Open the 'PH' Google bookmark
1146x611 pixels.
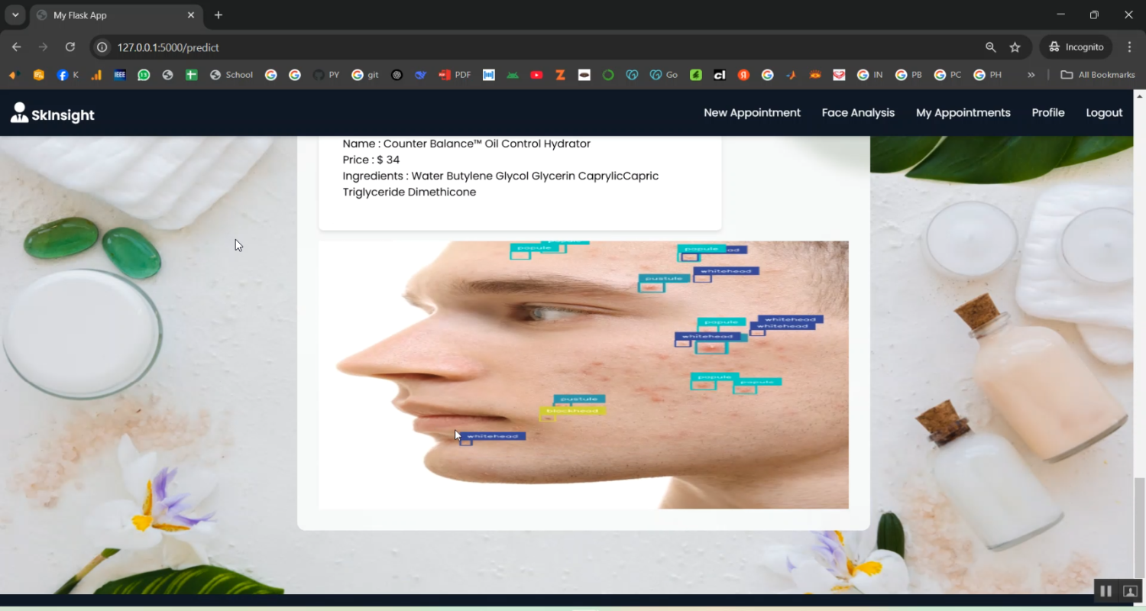(987, 75)
